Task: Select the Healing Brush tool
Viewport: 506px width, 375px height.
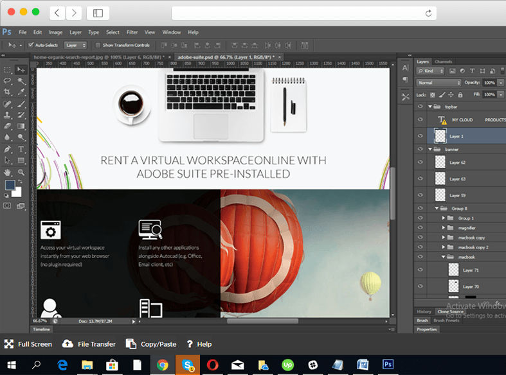Action: pos(7,104)
